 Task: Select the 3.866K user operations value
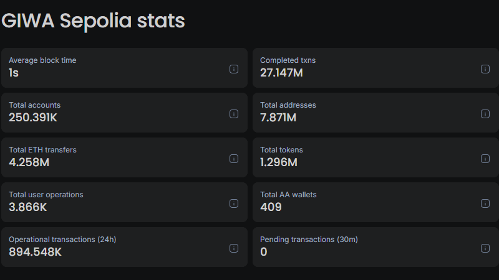tap(28, 207)
